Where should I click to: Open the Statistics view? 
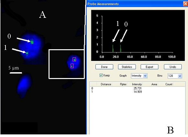point(127,67)
